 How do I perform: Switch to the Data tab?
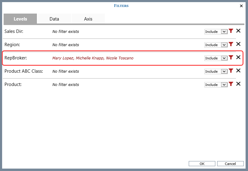click(54, 19)
